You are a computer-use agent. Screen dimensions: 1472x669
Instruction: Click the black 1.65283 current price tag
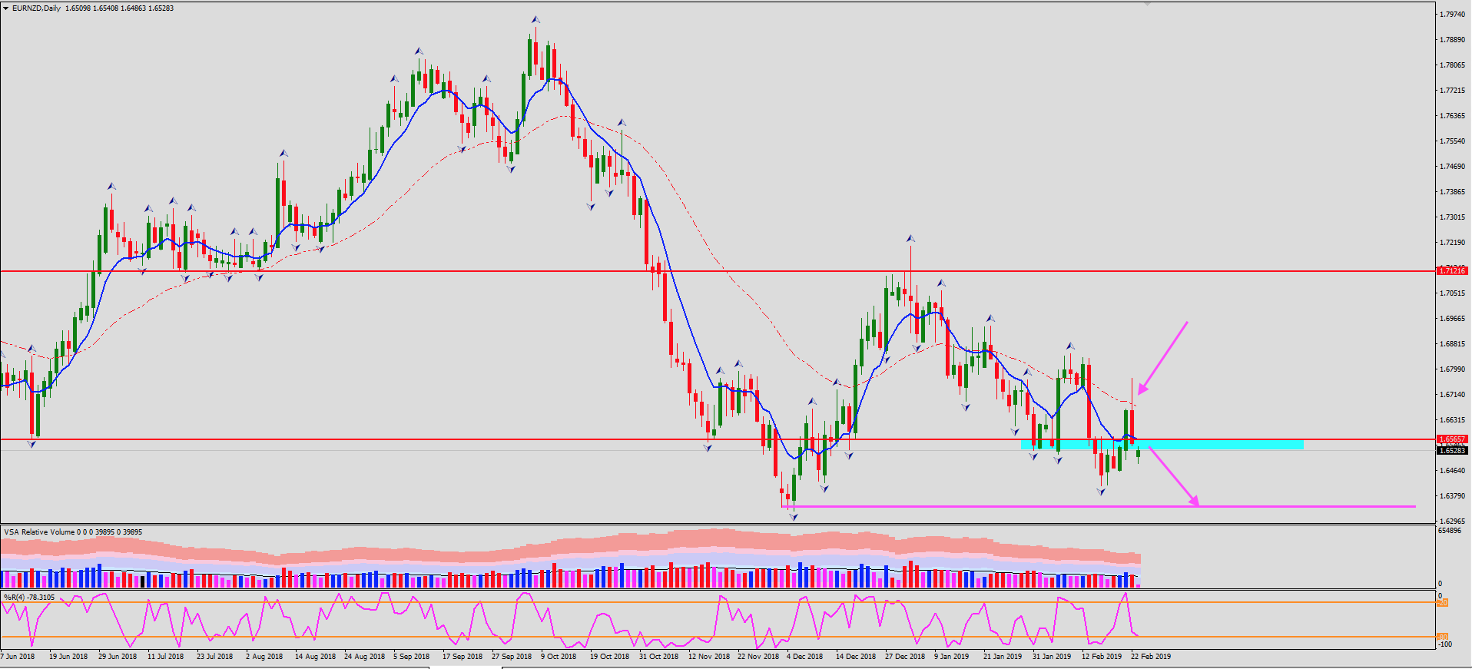coord(1452,450)
